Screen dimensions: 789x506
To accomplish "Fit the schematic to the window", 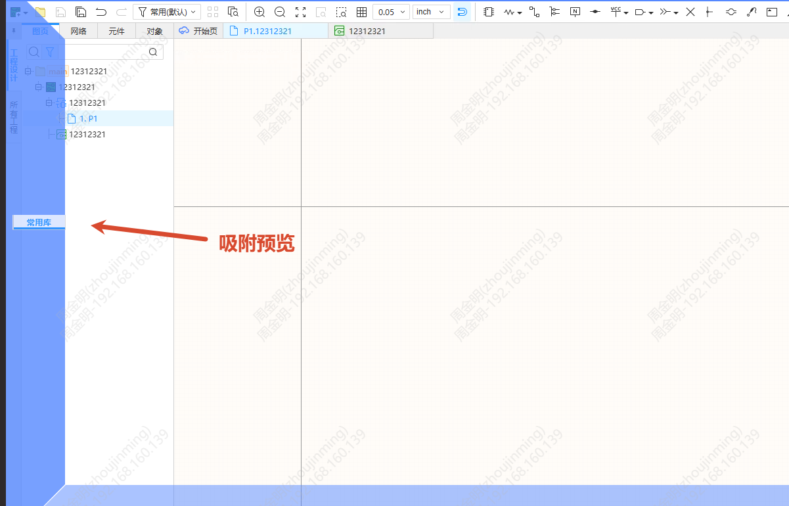I will coord(300,12).
